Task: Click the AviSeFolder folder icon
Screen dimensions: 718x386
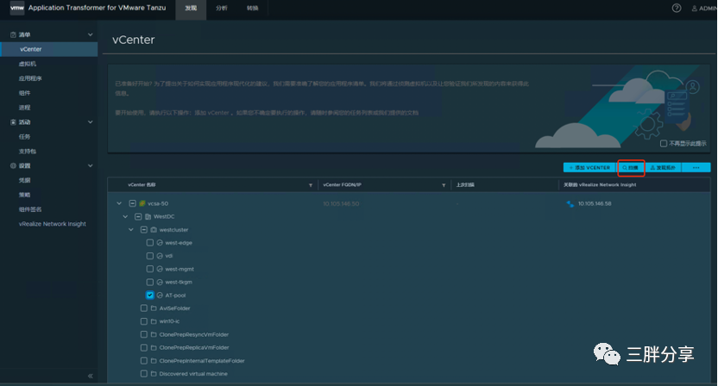Action: point(154,308)
